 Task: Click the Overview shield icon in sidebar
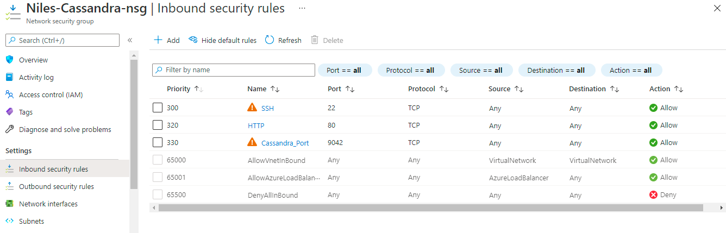(x=9, y=60)
